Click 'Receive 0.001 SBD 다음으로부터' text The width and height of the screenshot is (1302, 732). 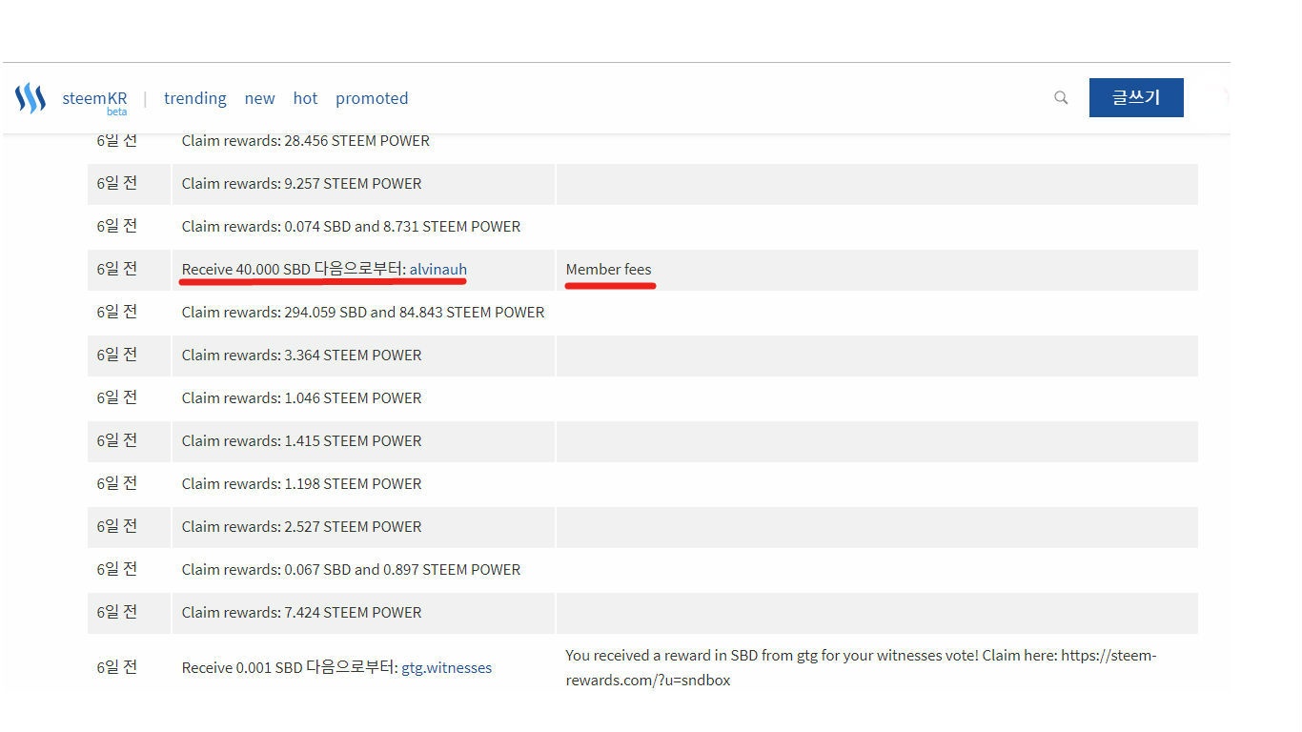tap(290, 668)
